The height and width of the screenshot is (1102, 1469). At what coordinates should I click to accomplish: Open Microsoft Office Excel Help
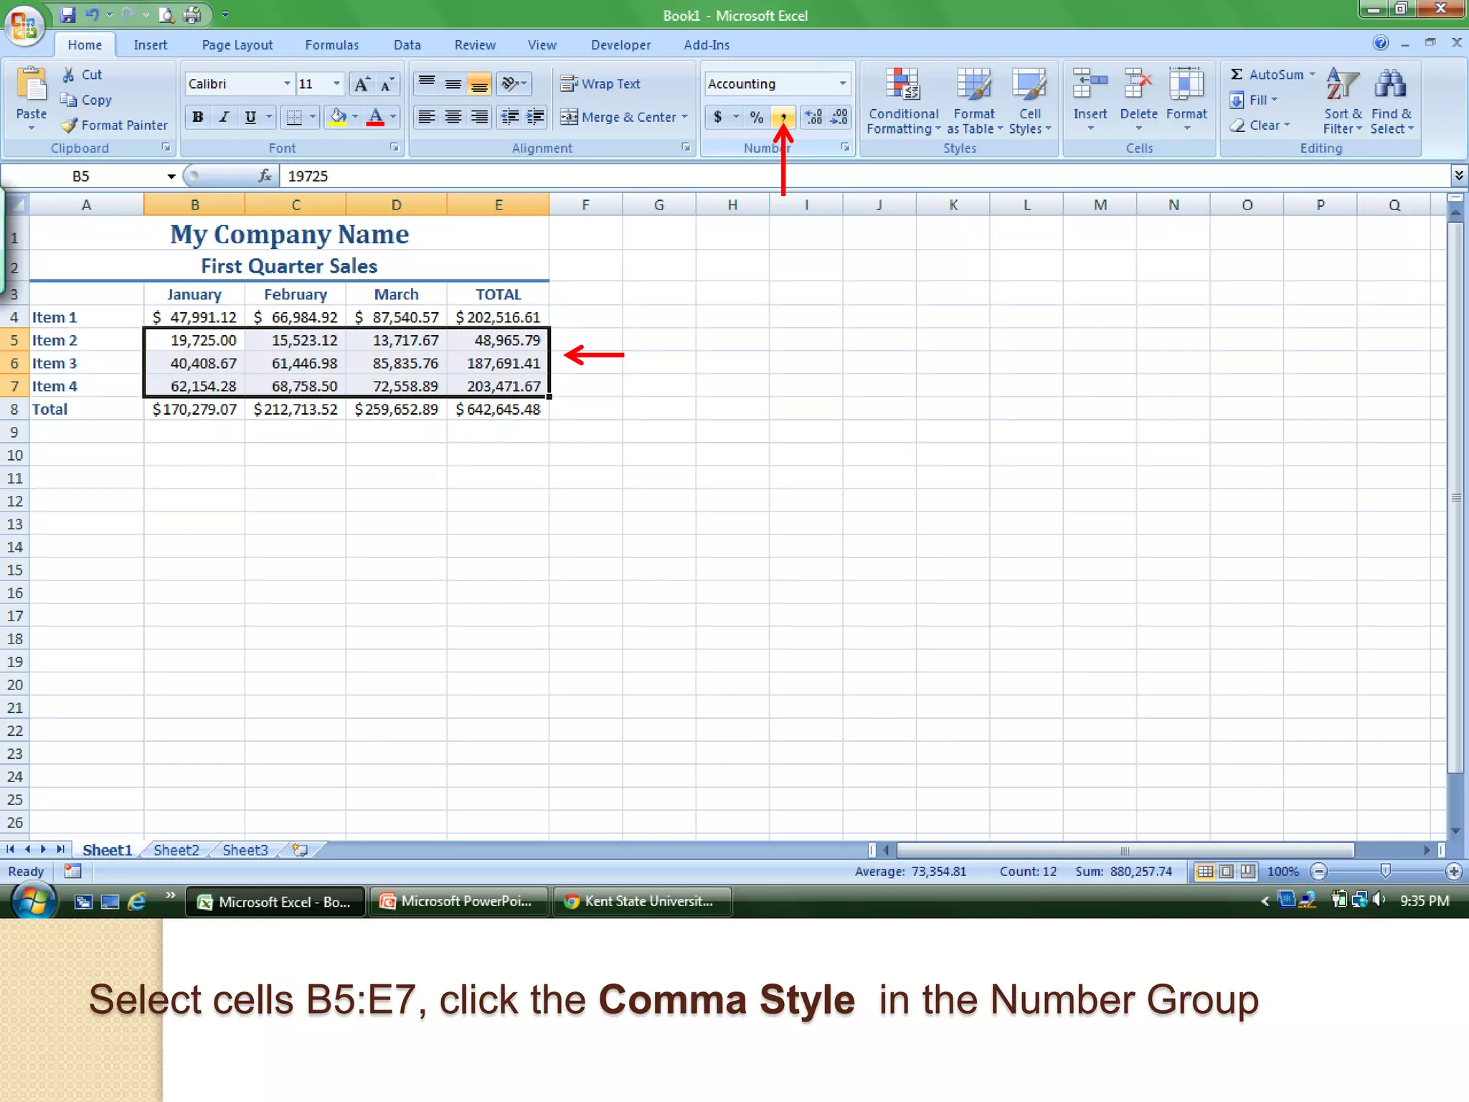[x=1381, y=43]
